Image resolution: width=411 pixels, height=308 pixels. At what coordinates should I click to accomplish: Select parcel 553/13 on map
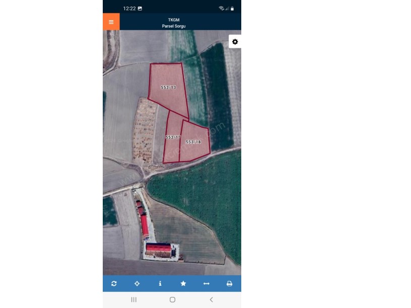coord(168,88)
